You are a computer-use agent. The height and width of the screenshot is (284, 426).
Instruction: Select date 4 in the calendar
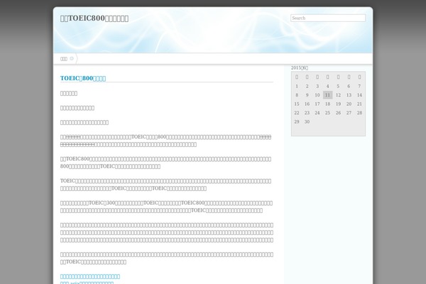tap(327, 86)
